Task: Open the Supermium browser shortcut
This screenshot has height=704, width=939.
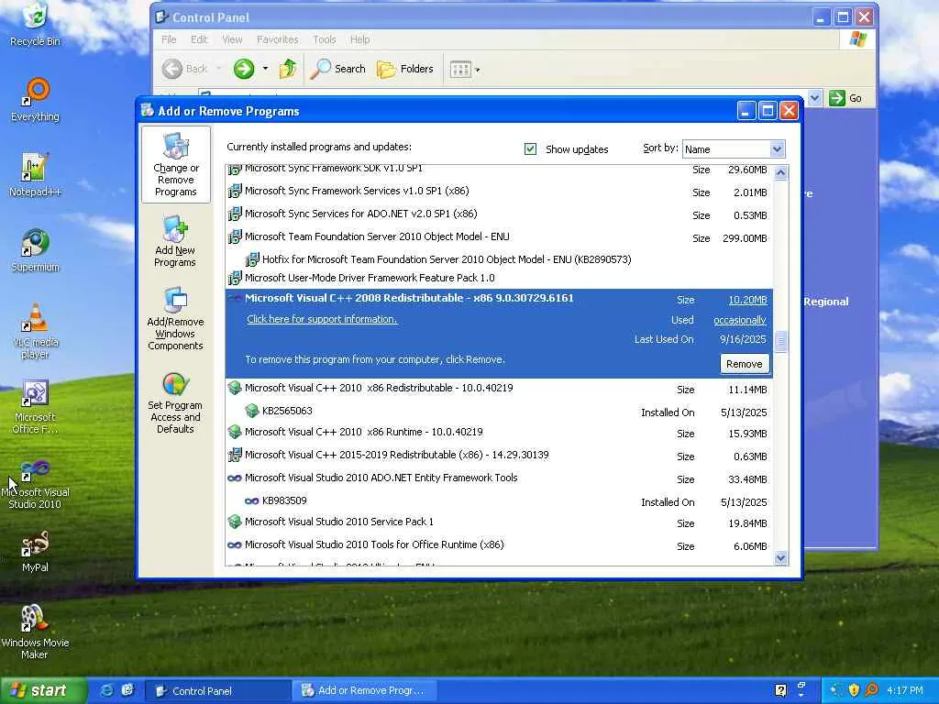Action: click(x=36, y=251)
